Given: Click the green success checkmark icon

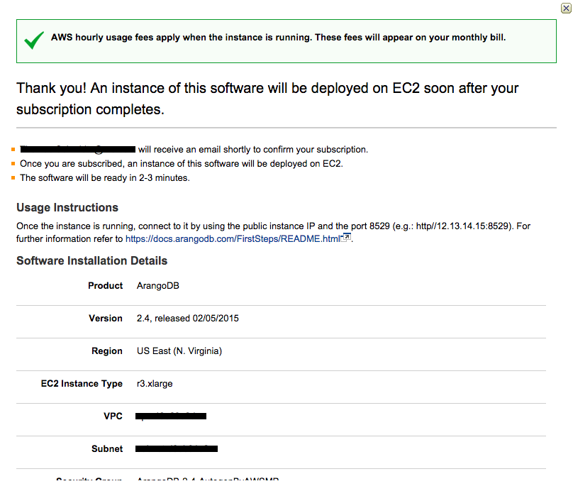Looking at the screenshot, I should tap(33, 40).
